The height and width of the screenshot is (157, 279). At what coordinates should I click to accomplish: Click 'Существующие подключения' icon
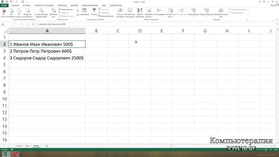click(41, 13)
